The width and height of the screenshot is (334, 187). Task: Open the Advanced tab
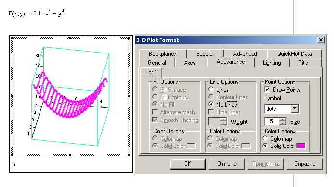245,54
